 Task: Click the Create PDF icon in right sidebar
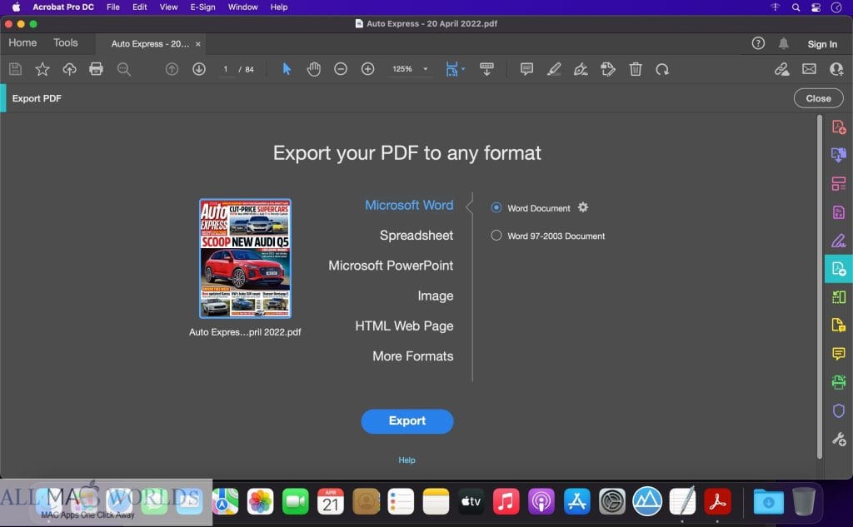840,126
